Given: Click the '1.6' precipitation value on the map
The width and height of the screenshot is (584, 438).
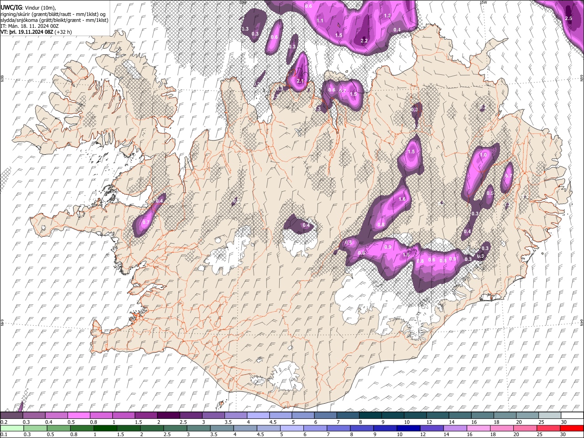Looking at the screenshot, I should 402,199.
